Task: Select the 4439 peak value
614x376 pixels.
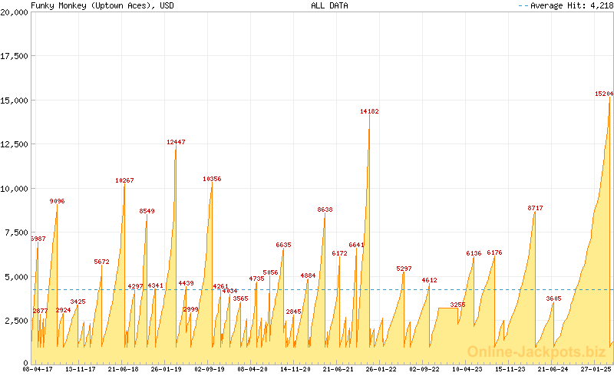Action: coord(186,283)
